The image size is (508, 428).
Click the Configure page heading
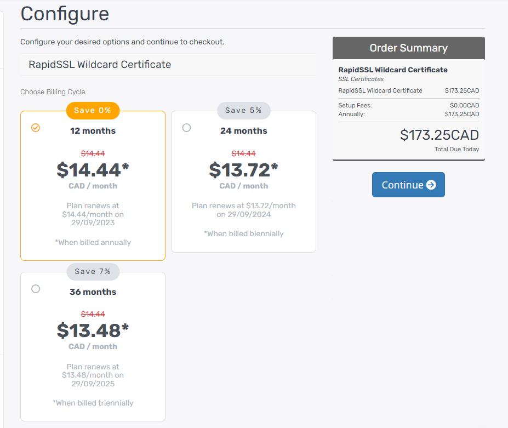click(x=65, y=14)
